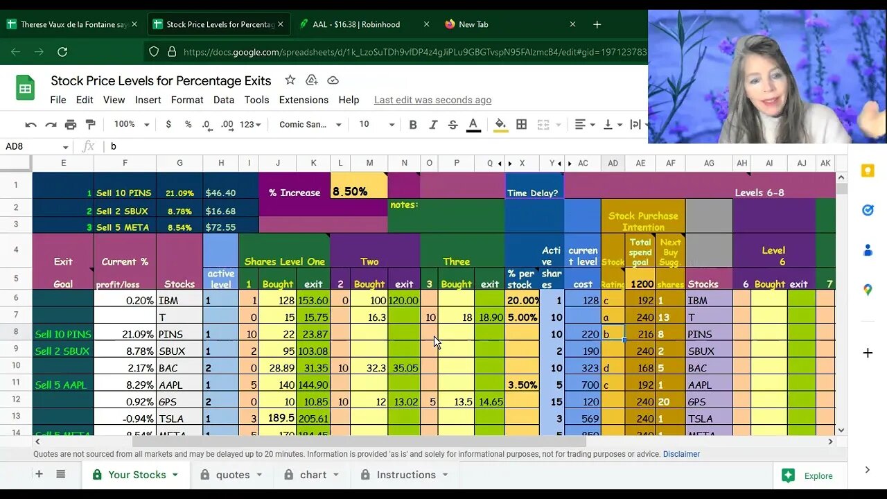
Task: Open the font size dropdown
Action: tap(376, 125)
